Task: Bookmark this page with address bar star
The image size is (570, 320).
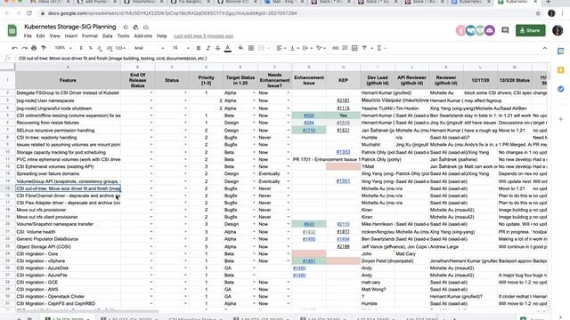Action: coord(538,13)
